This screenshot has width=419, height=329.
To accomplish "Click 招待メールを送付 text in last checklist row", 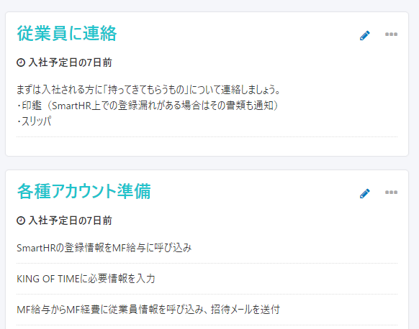I will (x=245, y=310).
